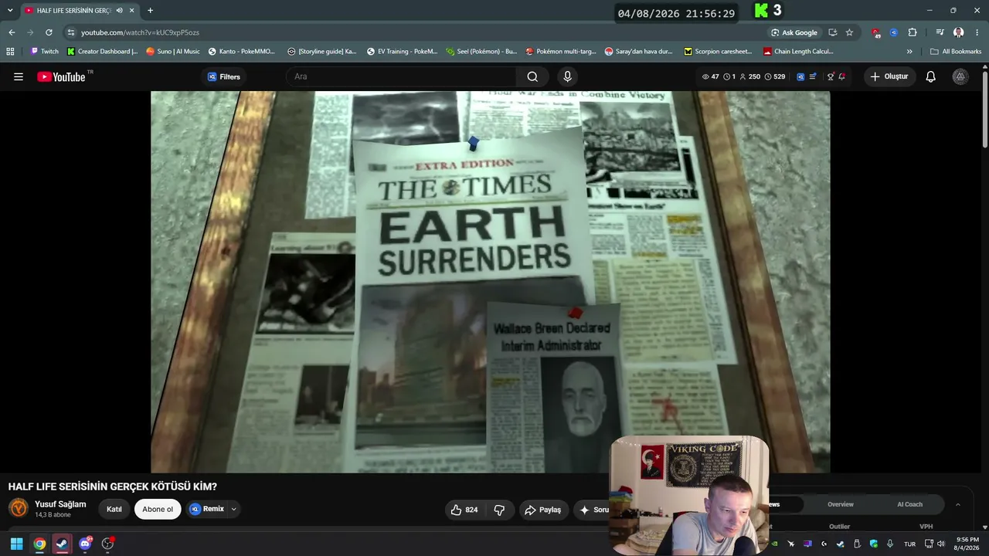Click the search magnifier button
This screenshot has width=989, height=556.
pyautogui.click(x=532, y=76)
